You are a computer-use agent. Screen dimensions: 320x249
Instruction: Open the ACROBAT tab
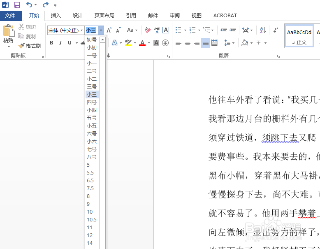[225, 16]
